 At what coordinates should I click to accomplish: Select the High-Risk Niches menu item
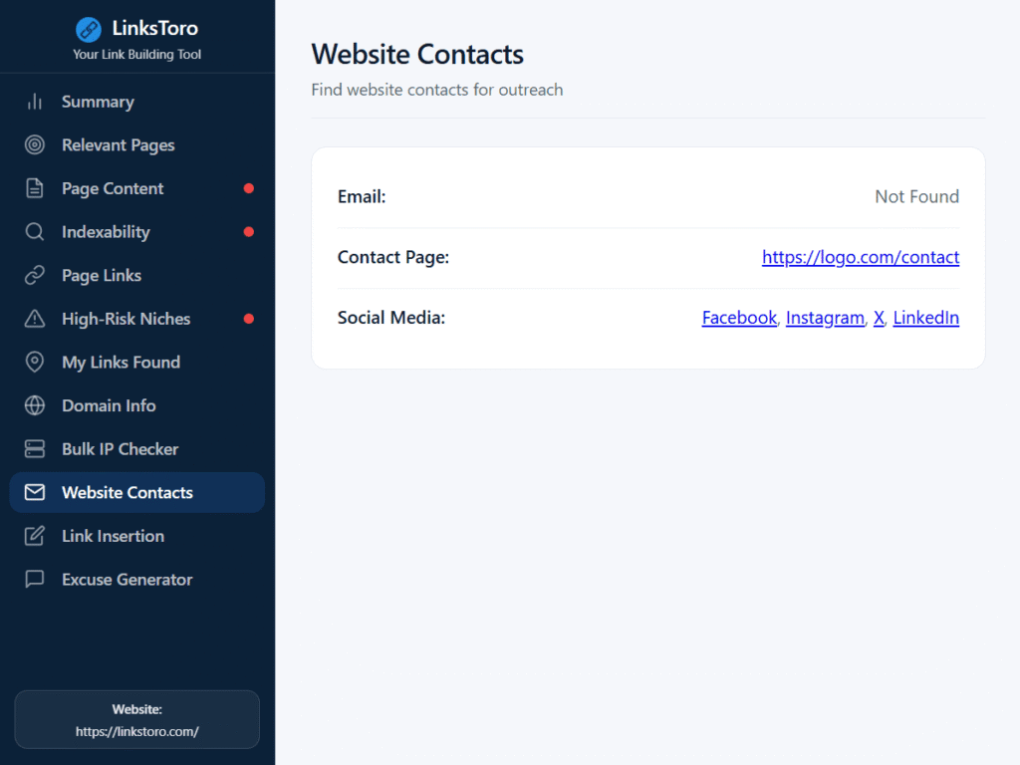[137, 319]
